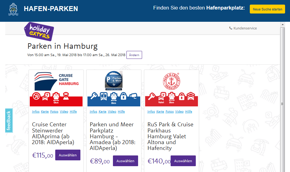The width and height of the screenshot is (290, 172).
Task: Click Neue Suche starten button
Action: (267, 9)
